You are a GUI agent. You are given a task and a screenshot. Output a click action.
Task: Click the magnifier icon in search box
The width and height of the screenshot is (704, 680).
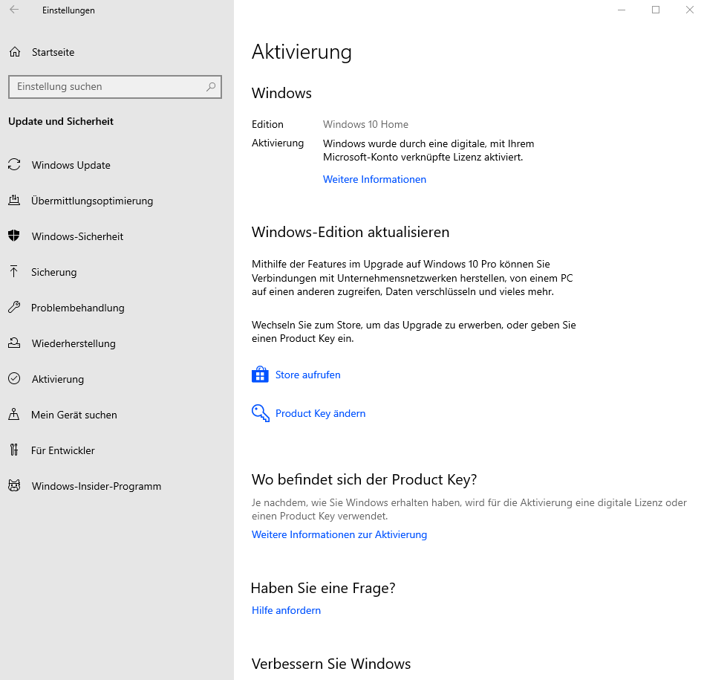(x=211, y=87)
